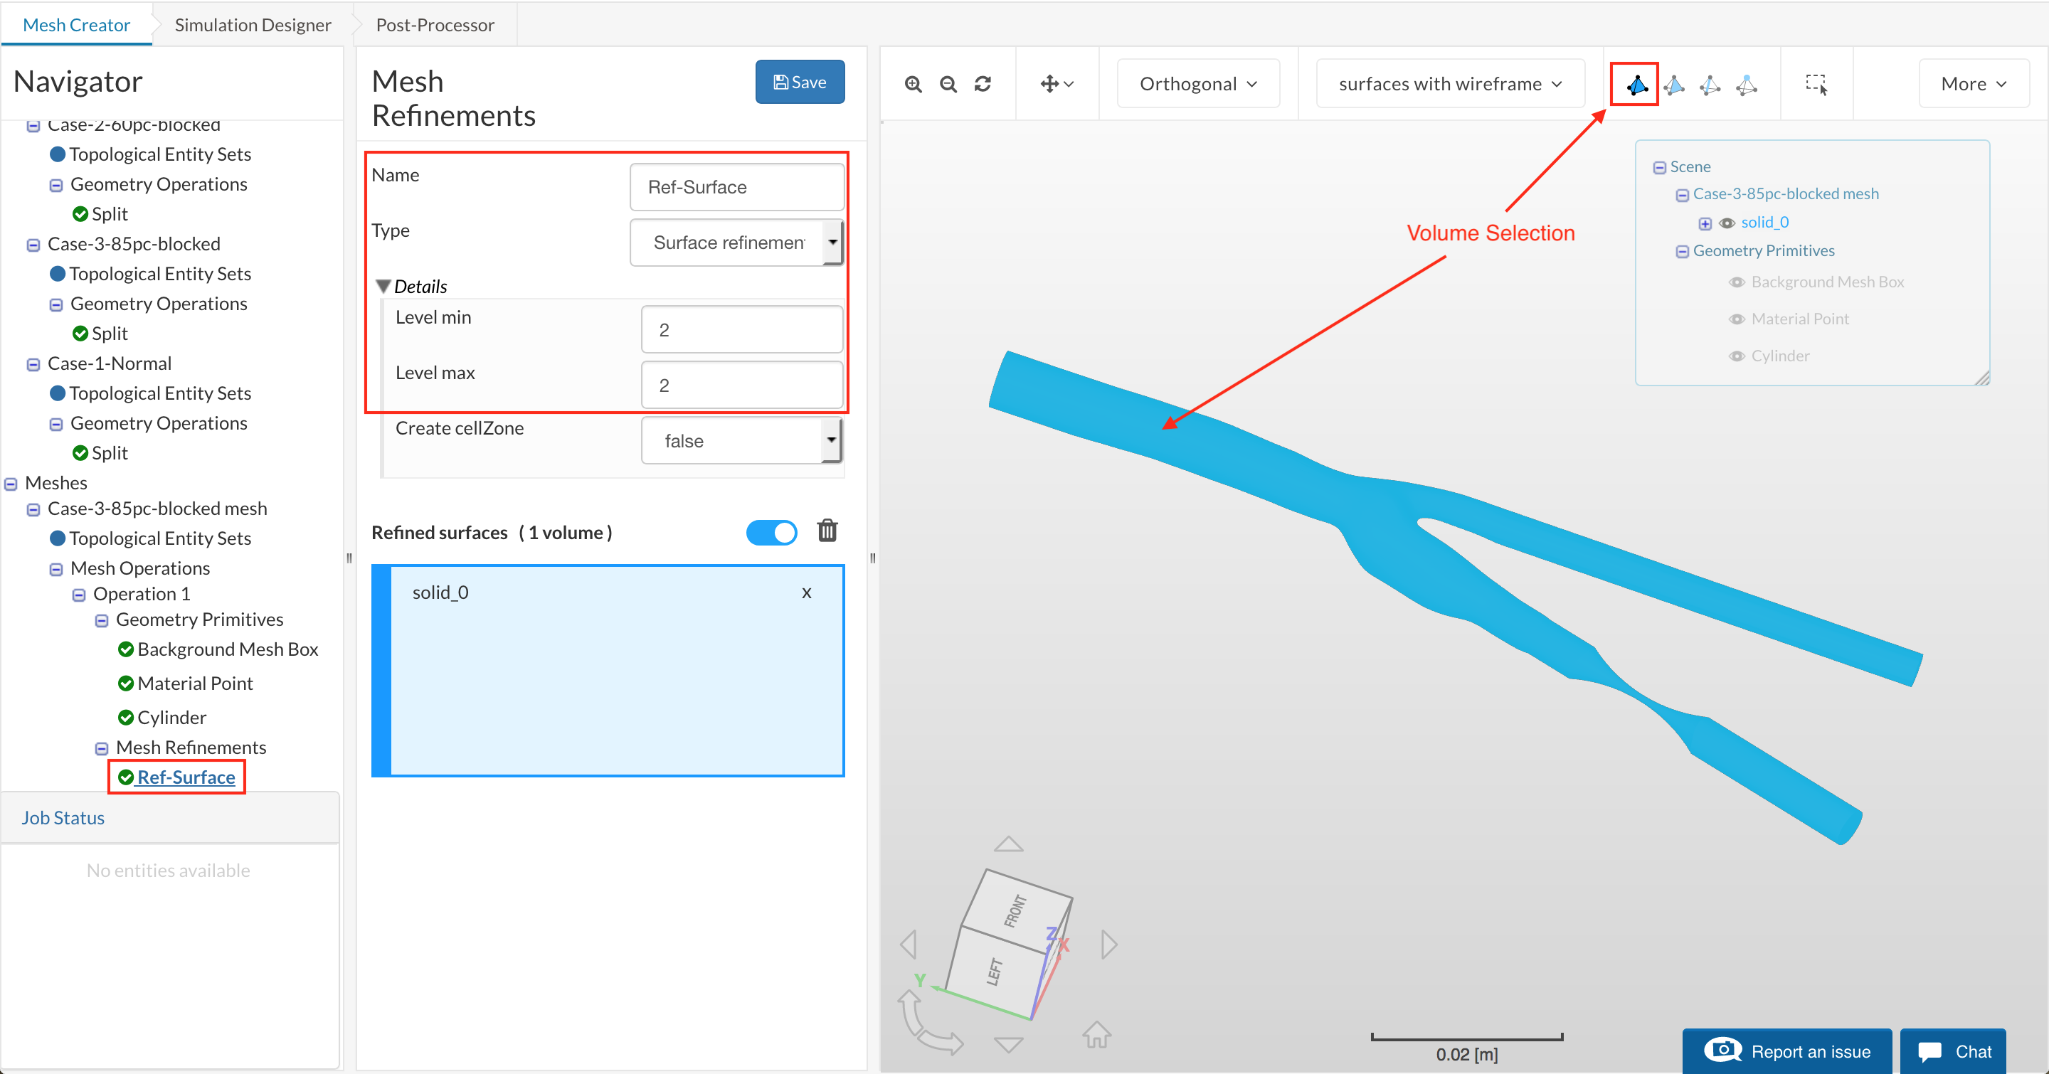Image resolution: width=2049 pixels, height=1074 pixels.
Task: Activate the face selection mode icon
Action: [1673, 84]
